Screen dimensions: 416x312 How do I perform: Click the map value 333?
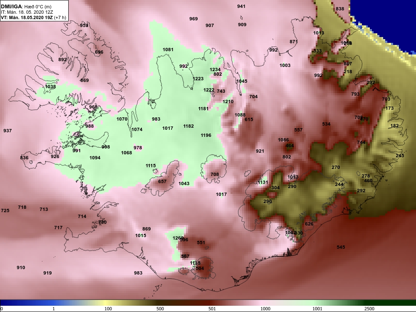click(317, 51)
